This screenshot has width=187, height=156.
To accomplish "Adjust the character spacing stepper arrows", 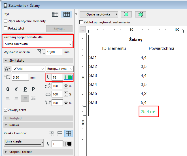I will (66, 102).
